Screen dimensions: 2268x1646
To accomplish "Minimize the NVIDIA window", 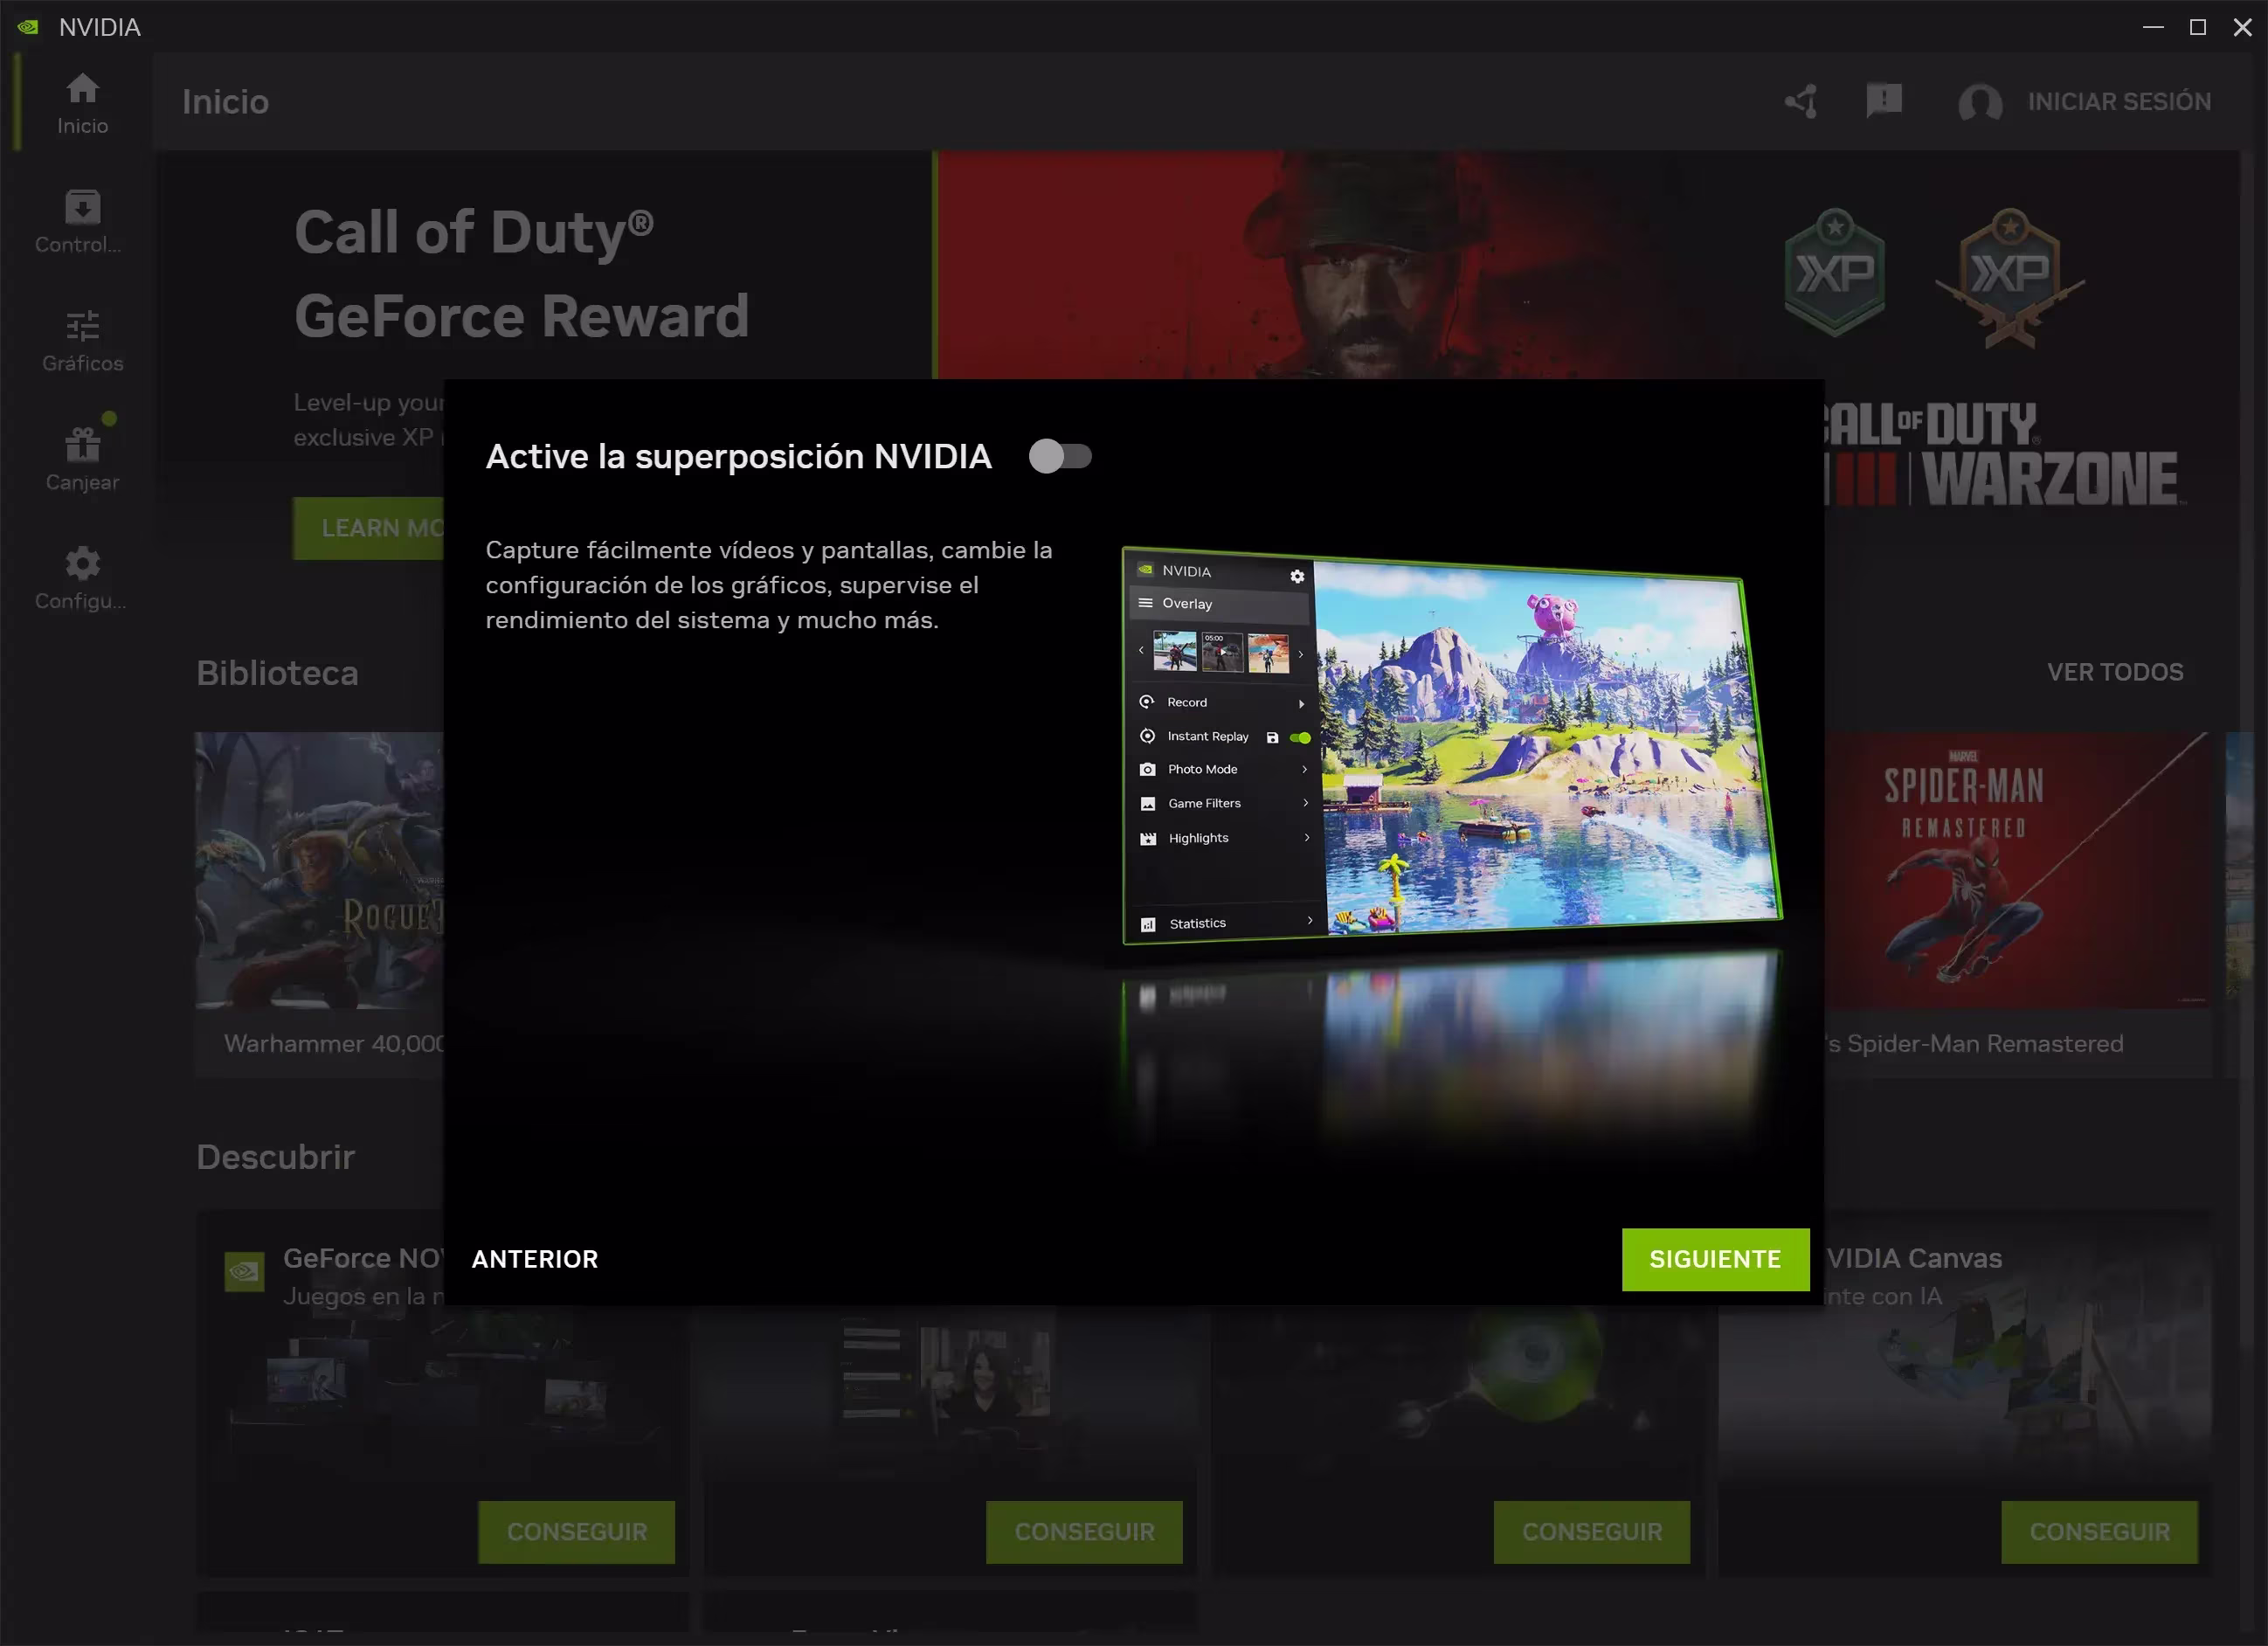I will (x=2153, y=27).
